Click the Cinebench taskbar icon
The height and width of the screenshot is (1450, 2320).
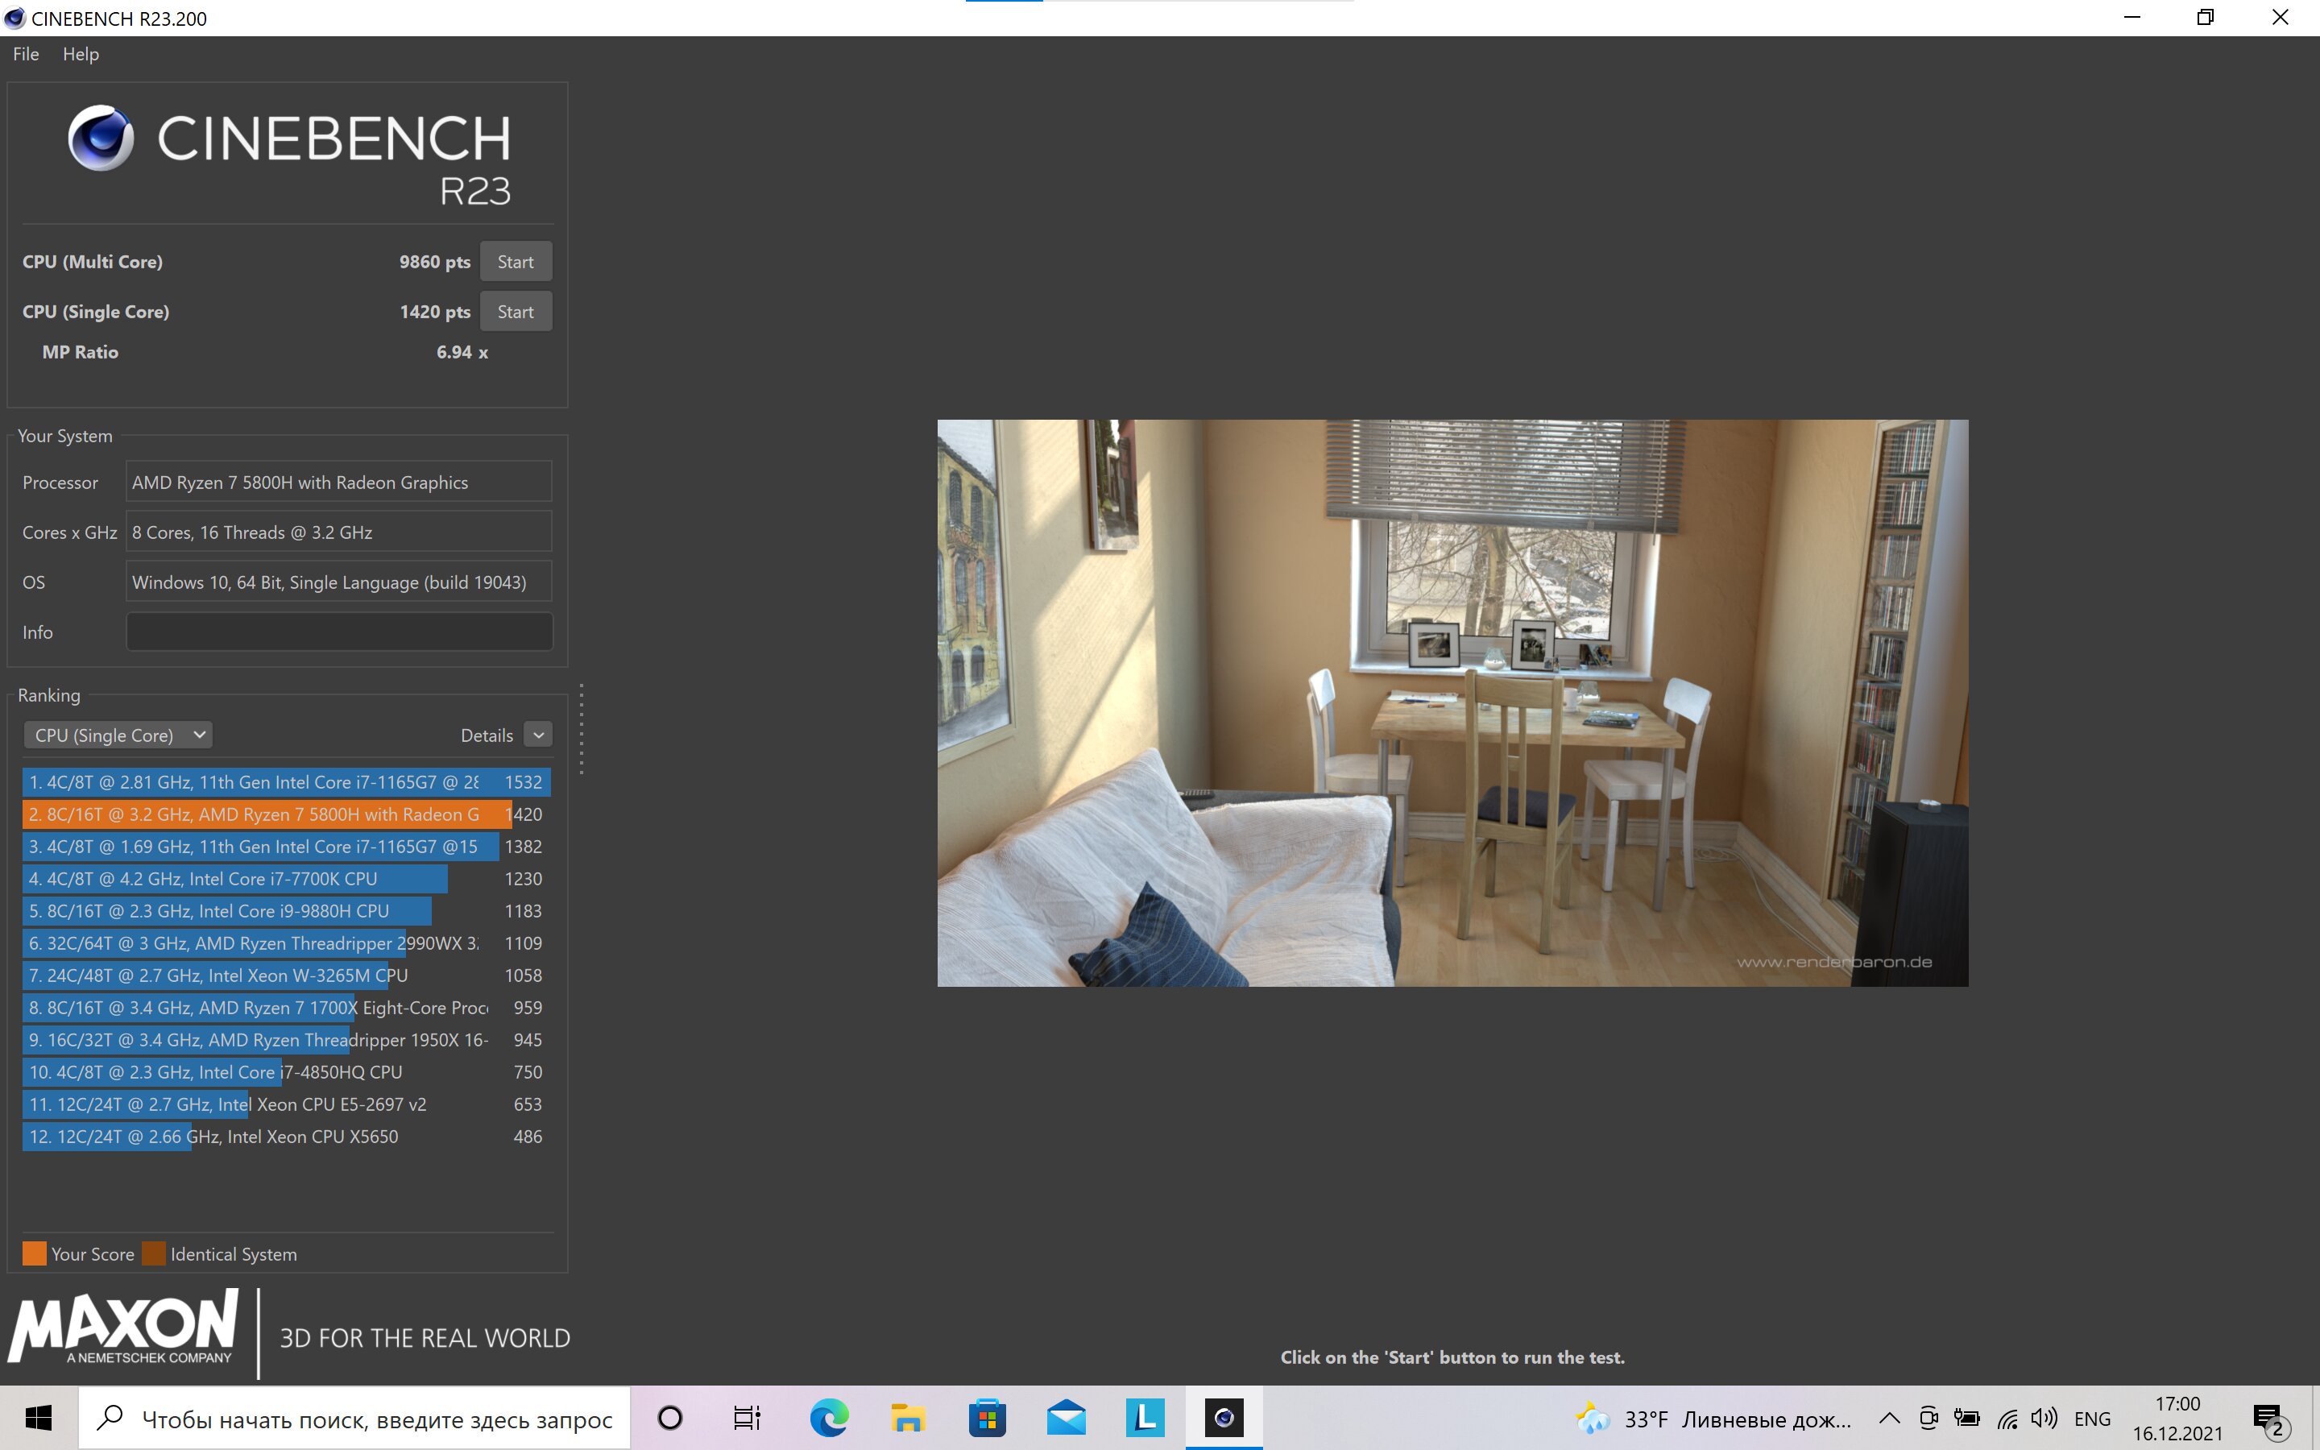1224,1418
